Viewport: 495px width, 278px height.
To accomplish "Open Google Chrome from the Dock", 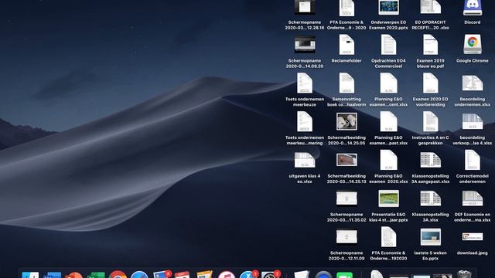I will click(118, 275).
